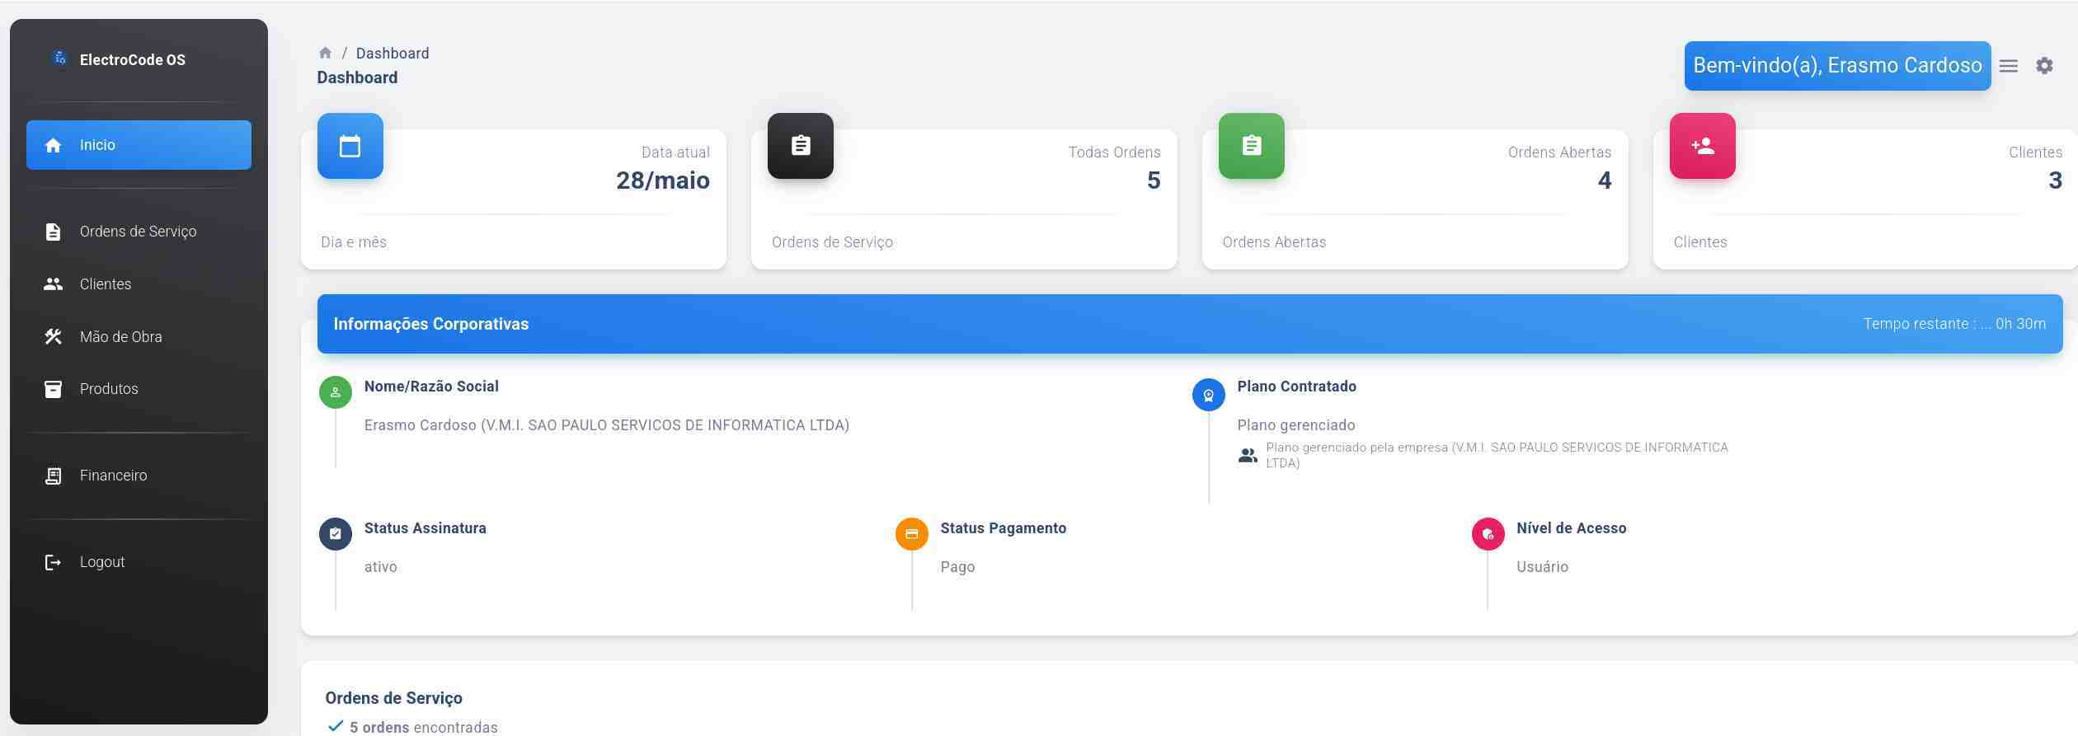Select Inicio in the sidebar

(139, 145)
